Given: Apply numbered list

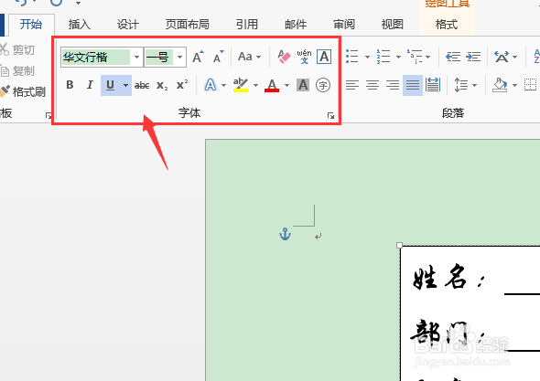Looking at the screenshot, I should [383, 57].
